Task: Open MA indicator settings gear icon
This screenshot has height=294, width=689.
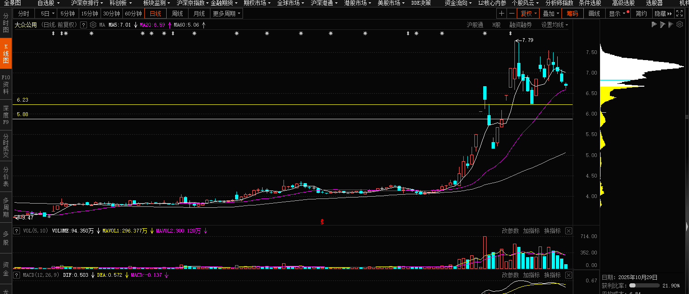Action: pos(93,25)
